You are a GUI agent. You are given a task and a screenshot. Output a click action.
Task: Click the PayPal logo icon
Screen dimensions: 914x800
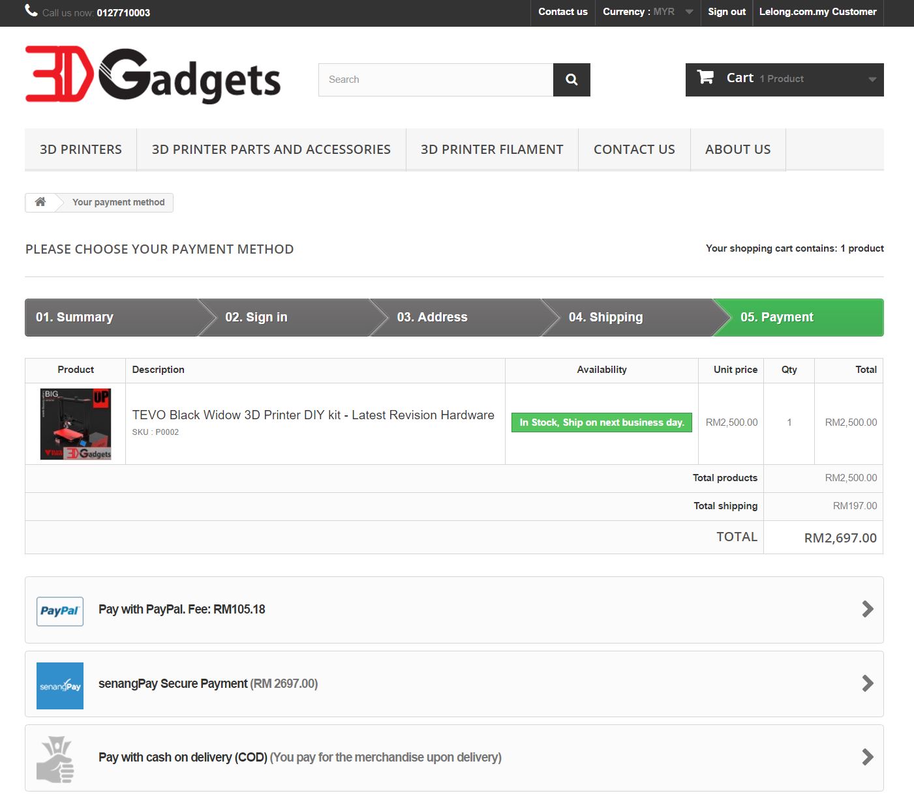pos(60,612)
